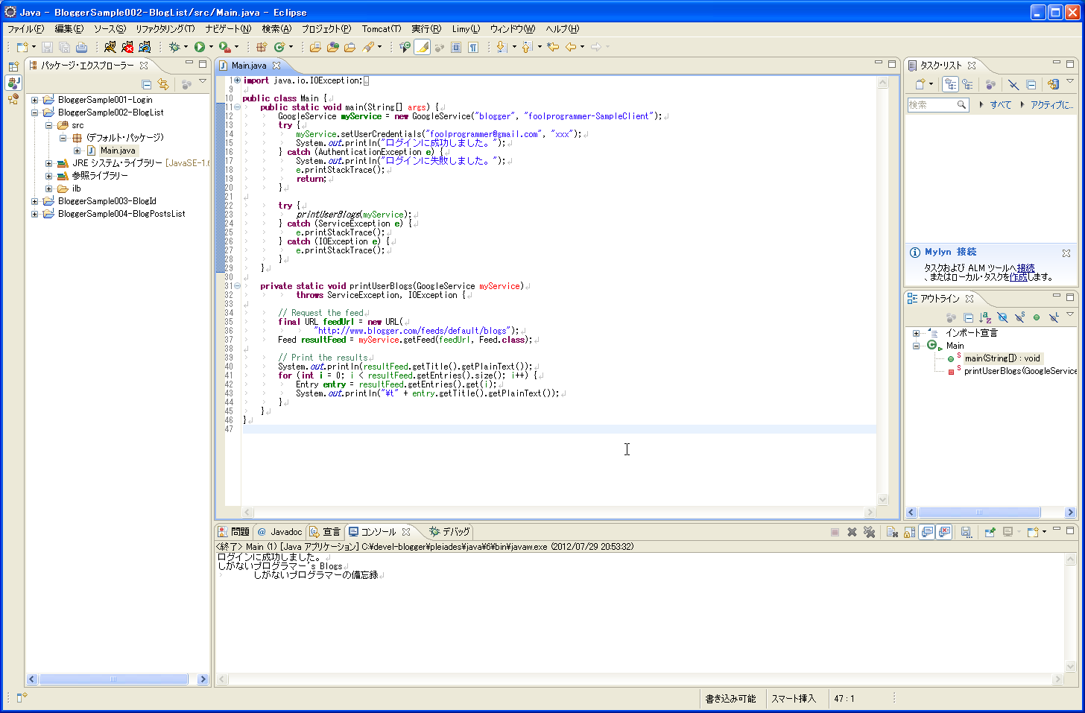Click the Back navigation arrow icon
This screenshot has width=1085, height=713.
(x=571, y=47)
